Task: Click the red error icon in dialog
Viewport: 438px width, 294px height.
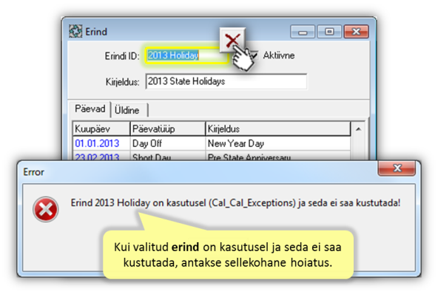Action: (46, 209)
